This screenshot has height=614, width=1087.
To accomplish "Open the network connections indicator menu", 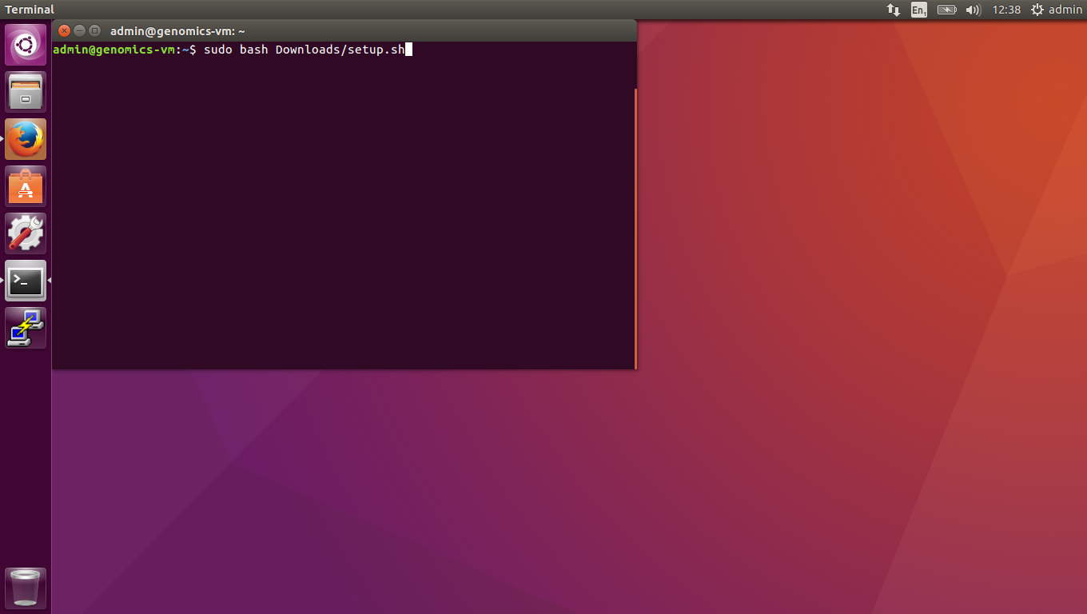I will coord(894,10).
